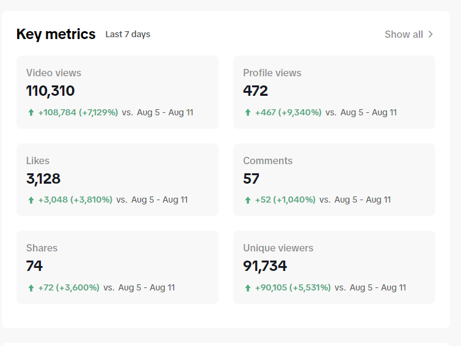Click the 91,734 unique viewers value
This screenshot has height=346, width=461.
click(264, 266)
